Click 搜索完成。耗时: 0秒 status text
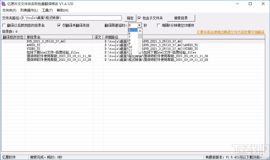 point(46,157)
